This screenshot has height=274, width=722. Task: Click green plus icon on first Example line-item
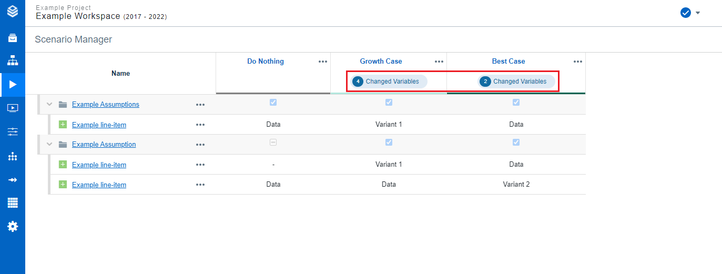[x=63, y=125]
